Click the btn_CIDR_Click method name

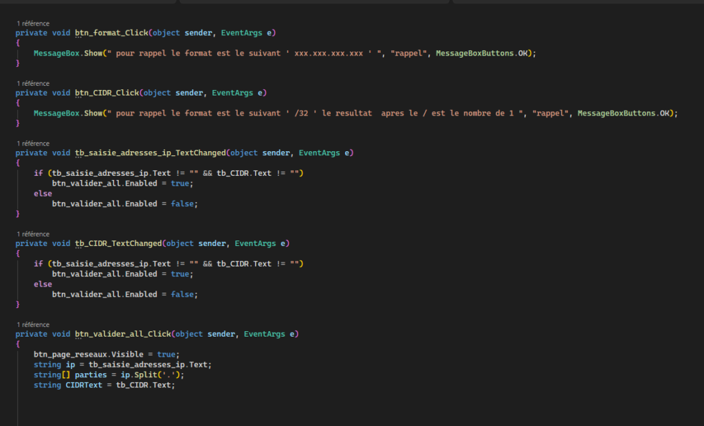(106, 93)
